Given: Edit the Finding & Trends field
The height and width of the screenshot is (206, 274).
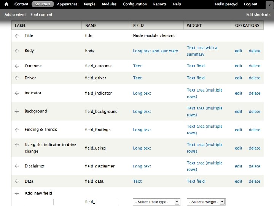Looking at the screenshot, I should pos(239,130).
